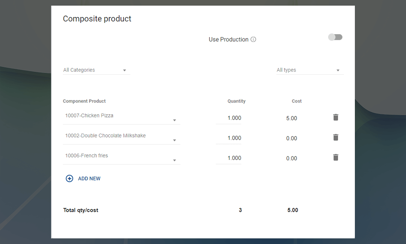Remove the French fries component via trash icon

(x=336, y=157)
